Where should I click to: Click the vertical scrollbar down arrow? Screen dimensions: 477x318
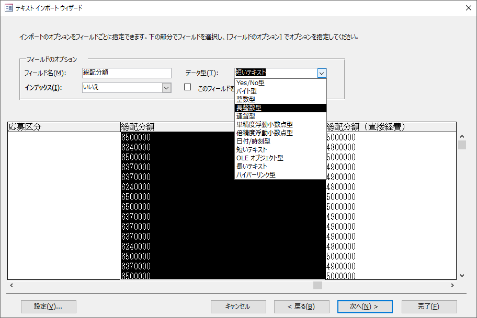point(462,276)
